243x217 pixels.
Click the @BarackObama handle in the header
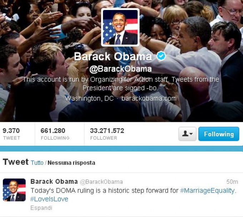tap(120, 69)
